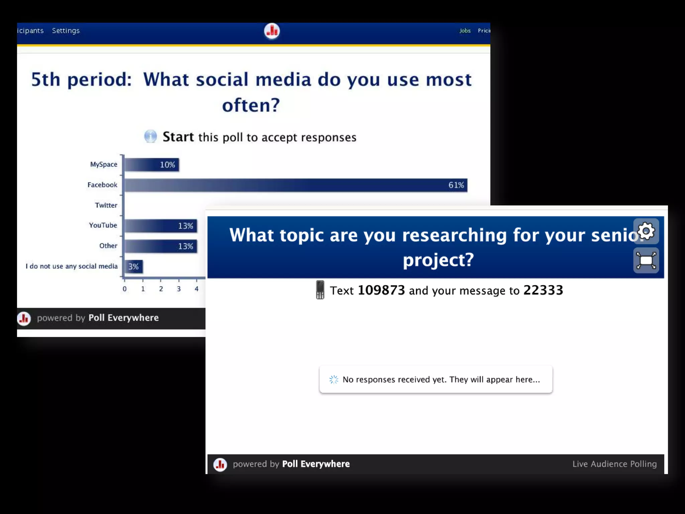Click the fullscreen expand icon
Viewport: 685px width, 514px height.
pos(646,260)
